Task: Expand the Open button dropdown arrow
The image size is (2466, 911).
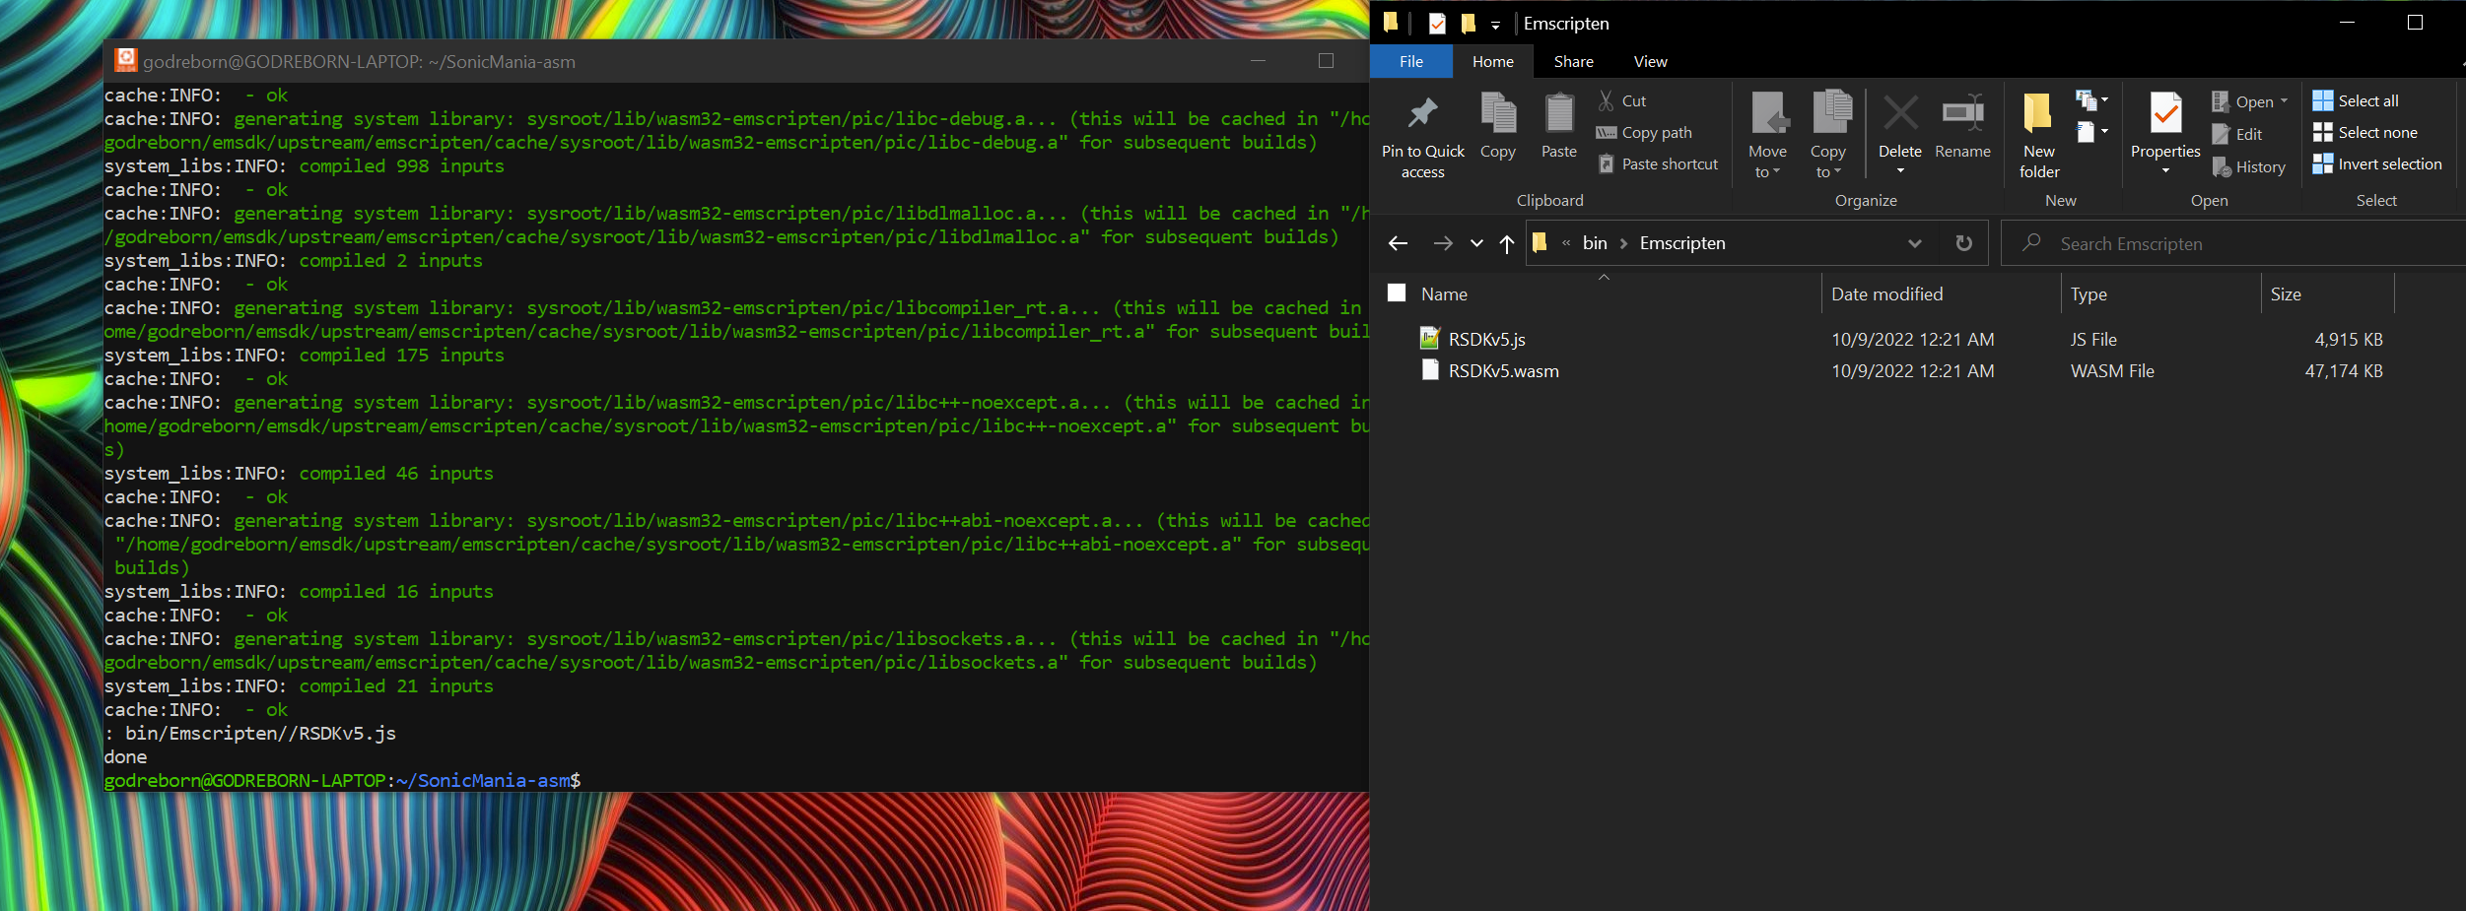Action: click(x=2285, y=100)
